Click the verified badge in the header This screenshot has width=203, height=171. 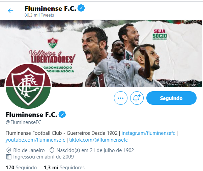coord(81,8)
